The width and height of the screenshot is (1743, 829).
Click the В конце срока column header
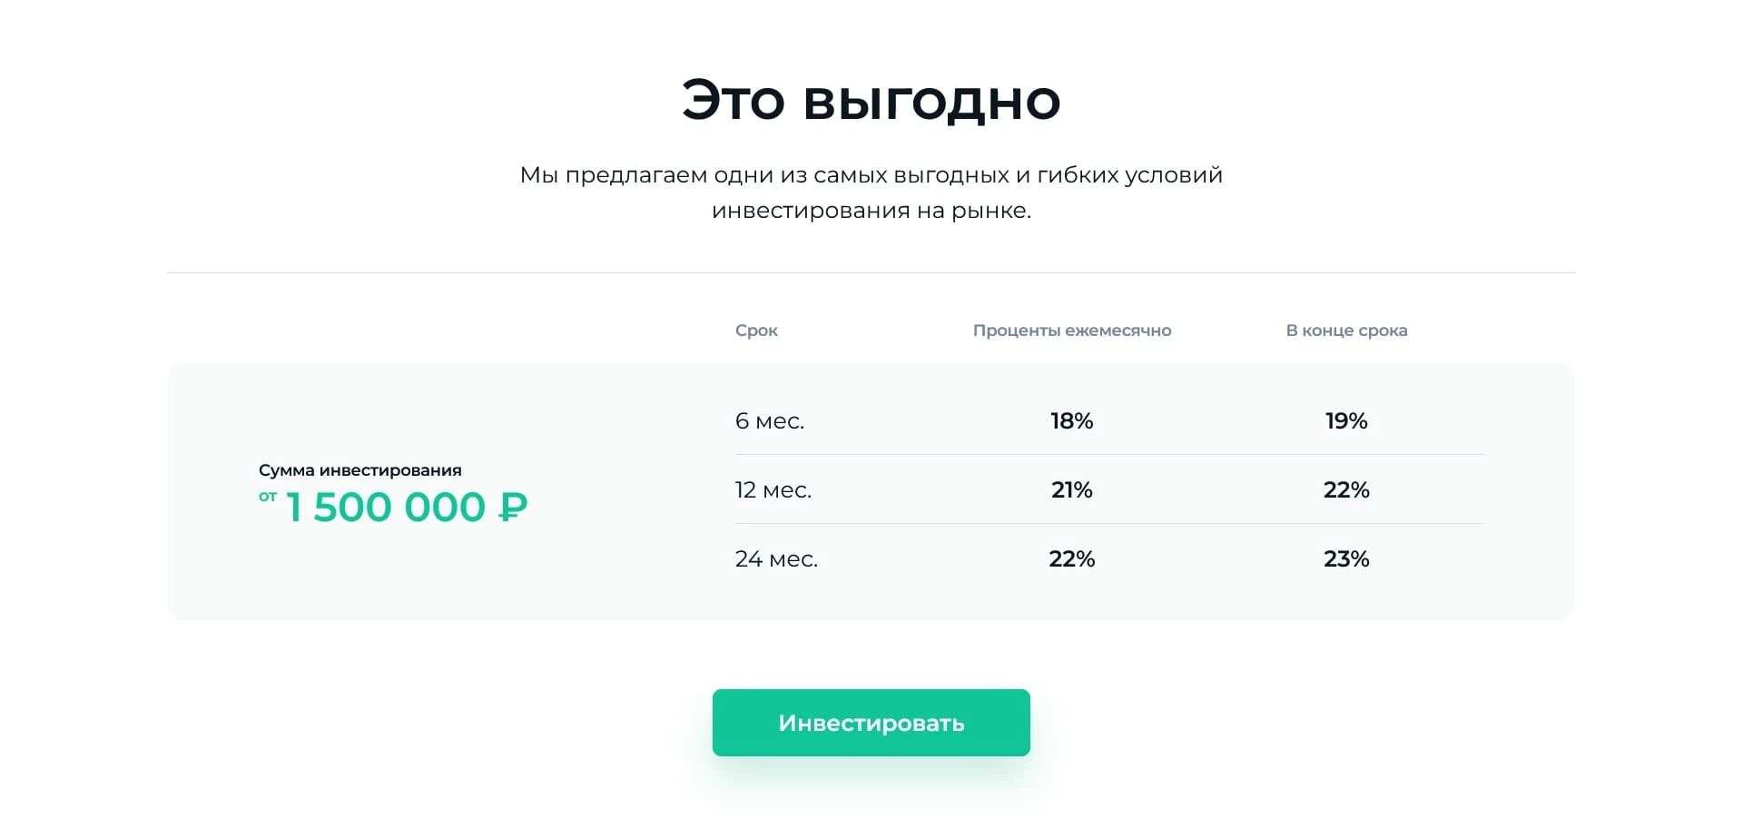tap(1346, 331)
